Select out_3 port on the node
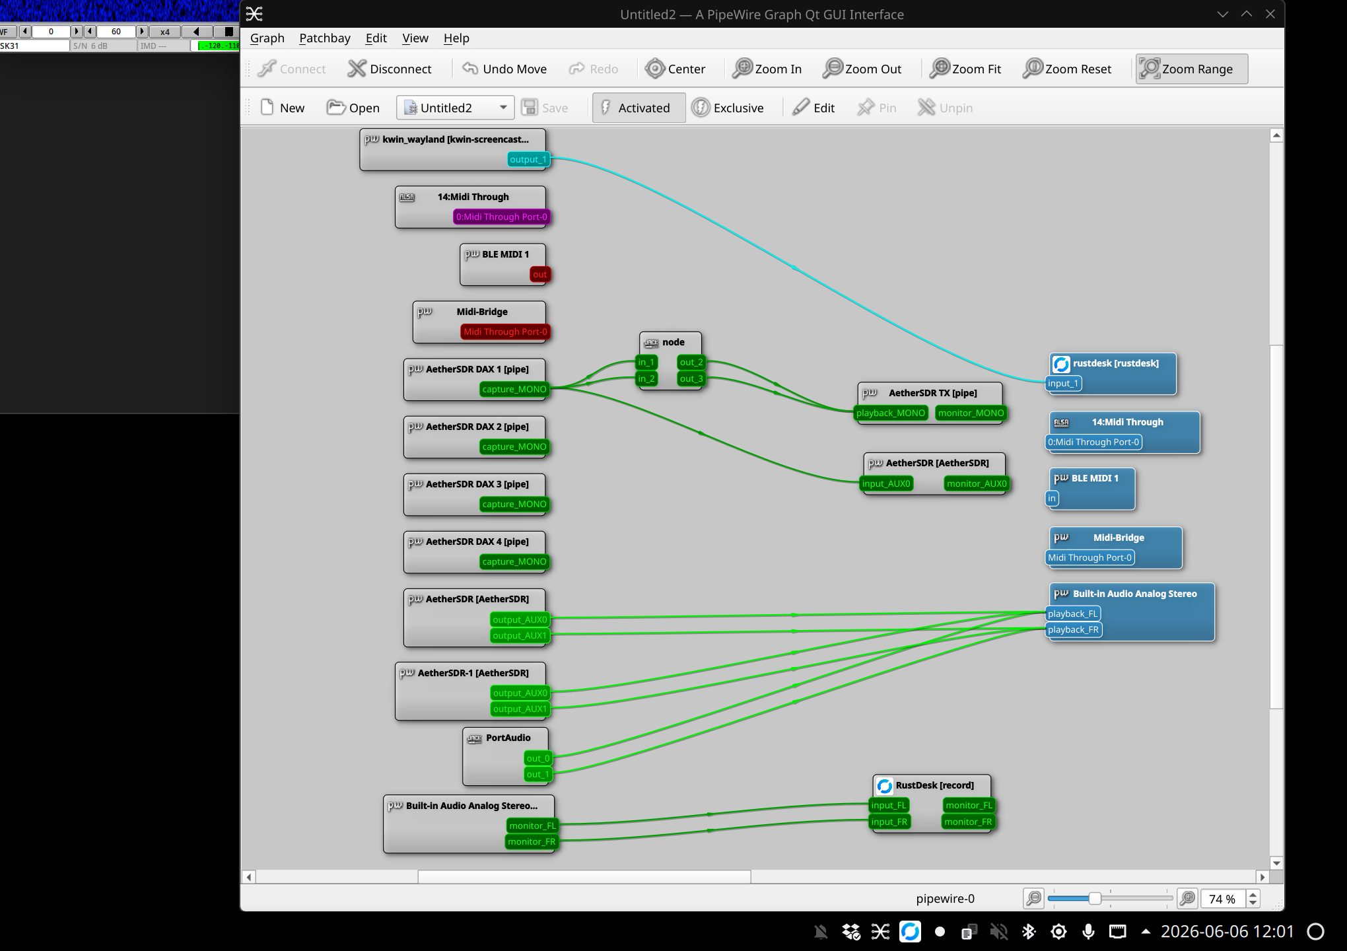Viewport: 1347px width, 951px height. (x=691, y=378)
